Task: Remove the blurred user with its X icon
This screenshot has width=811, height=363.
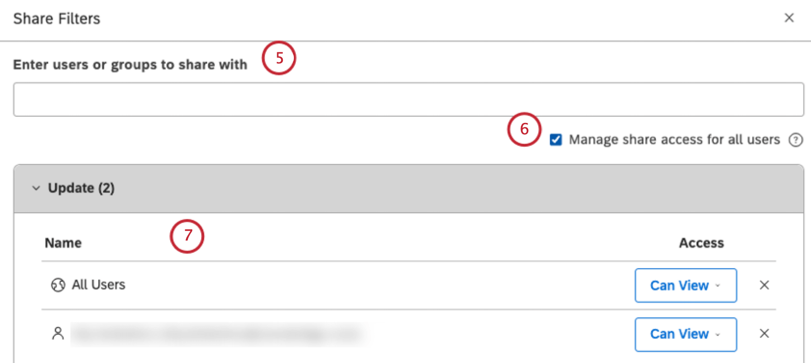Action: coord(764,333)
